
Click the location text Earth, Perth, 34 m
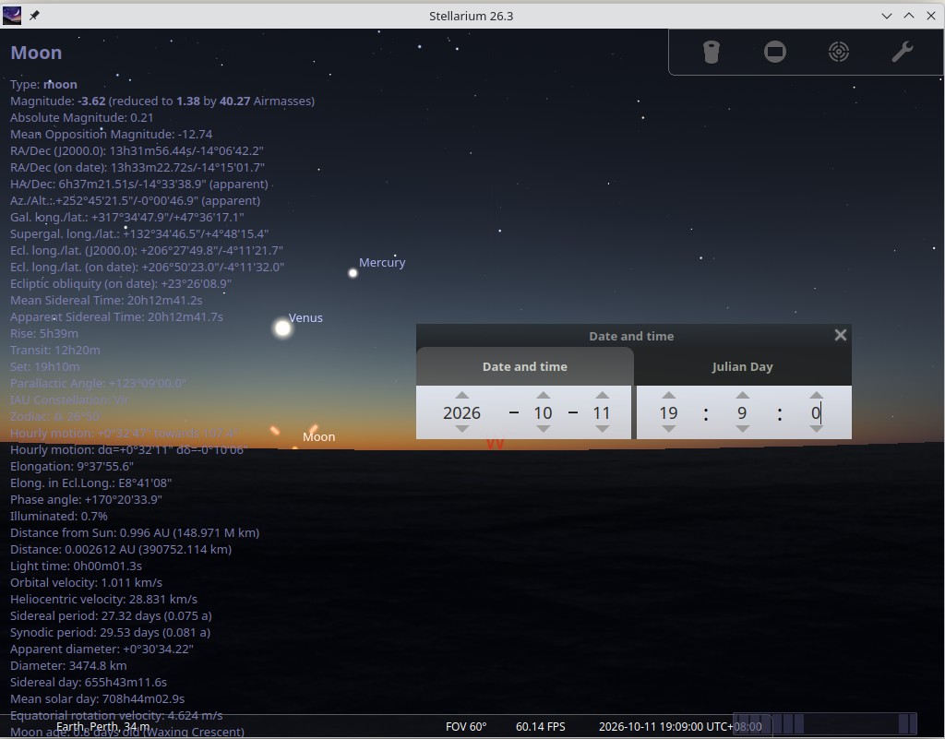(x=103, y=726)
